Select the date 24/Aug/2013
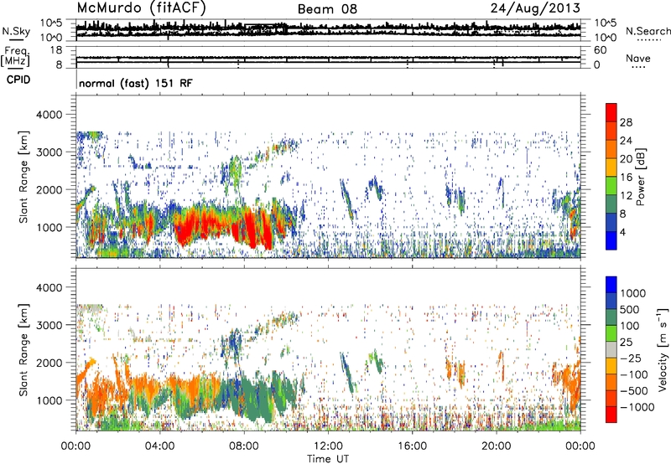 [535, 8]
